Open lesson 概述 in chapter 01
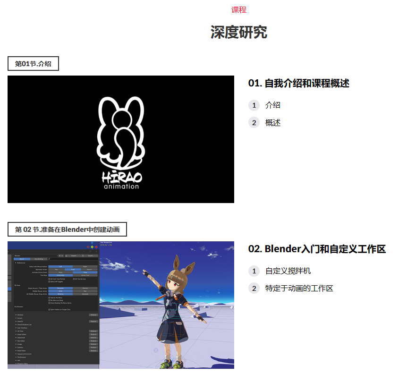Image resolution: width=407 pixels, height=374 pixels. [x=272, y=122]
